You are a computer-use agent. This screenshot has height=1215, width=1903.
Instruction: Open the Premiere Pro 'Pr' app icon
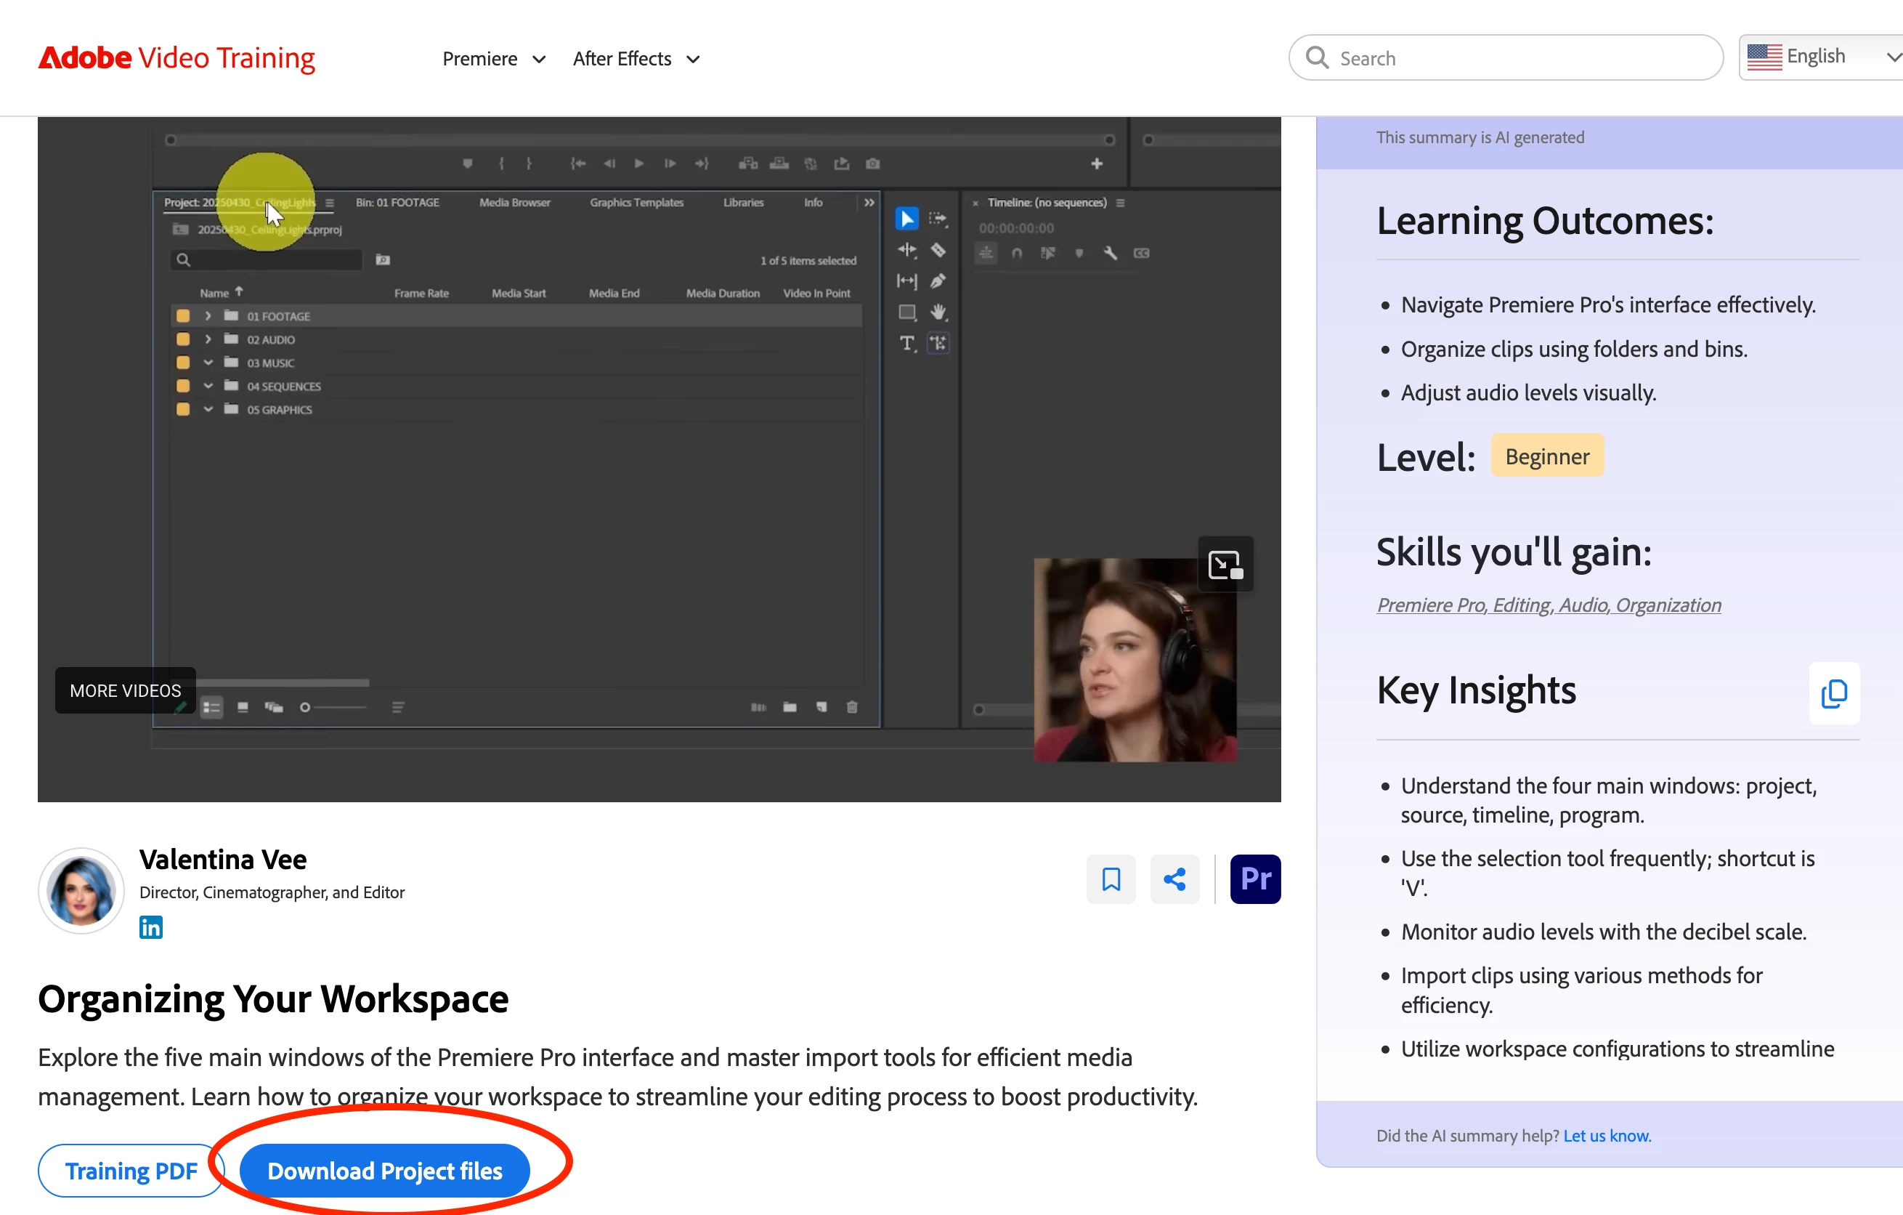pos(1255,879)
